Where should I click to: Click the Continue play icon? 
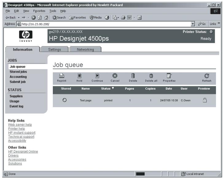pyautogui.click(x=97, y=75)
